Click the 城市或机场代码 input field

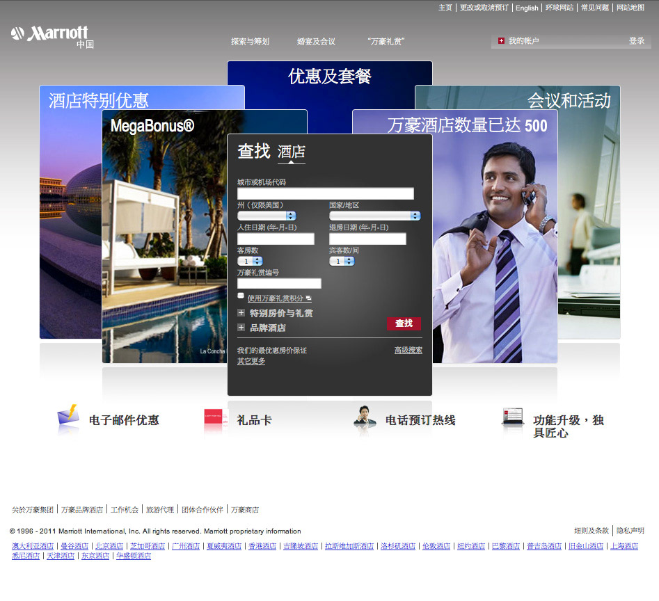click(x=325, y=193)
